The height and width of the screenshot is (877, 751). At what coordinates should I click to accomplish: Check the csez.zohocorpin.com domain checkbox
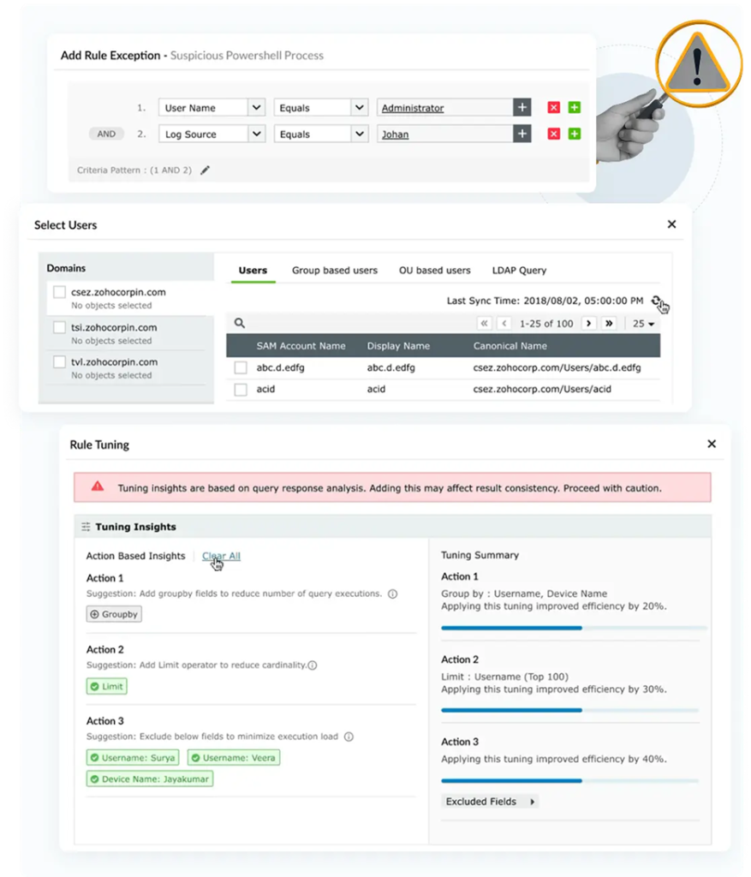tap(59, 293)
